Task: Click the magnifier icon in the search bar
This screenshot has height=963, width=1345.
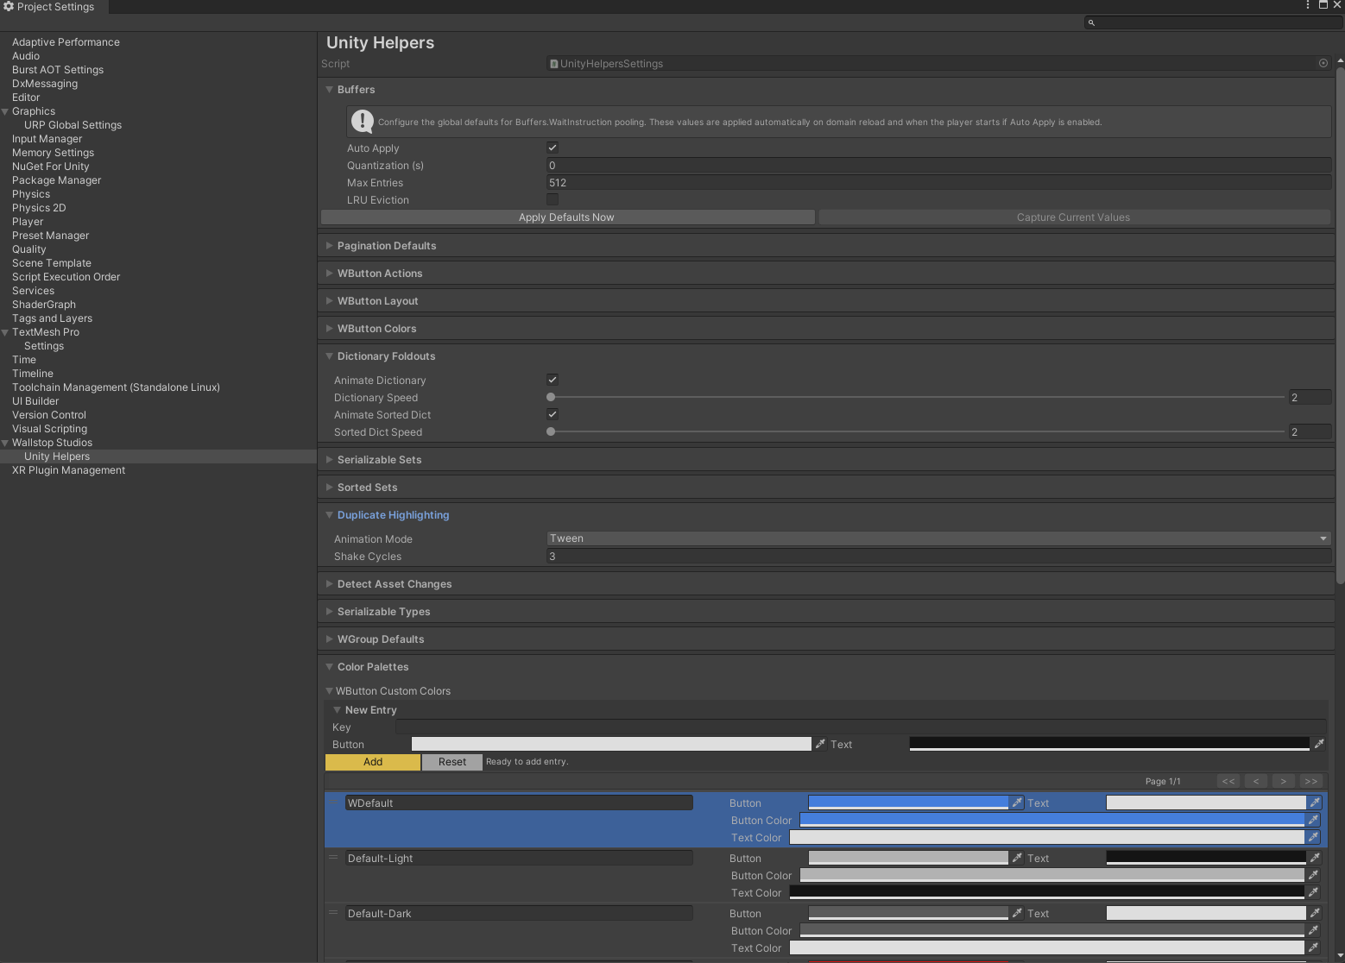Action: pos(1091,22)
